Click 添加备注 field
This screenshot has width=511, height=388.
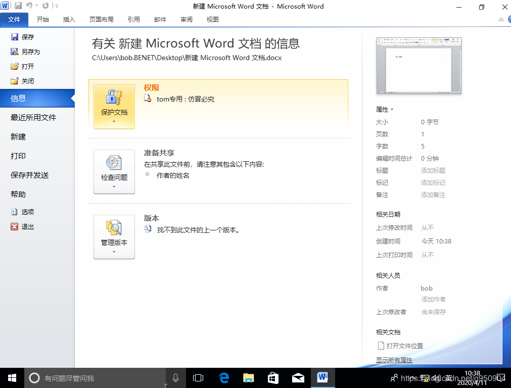[433, 195]
